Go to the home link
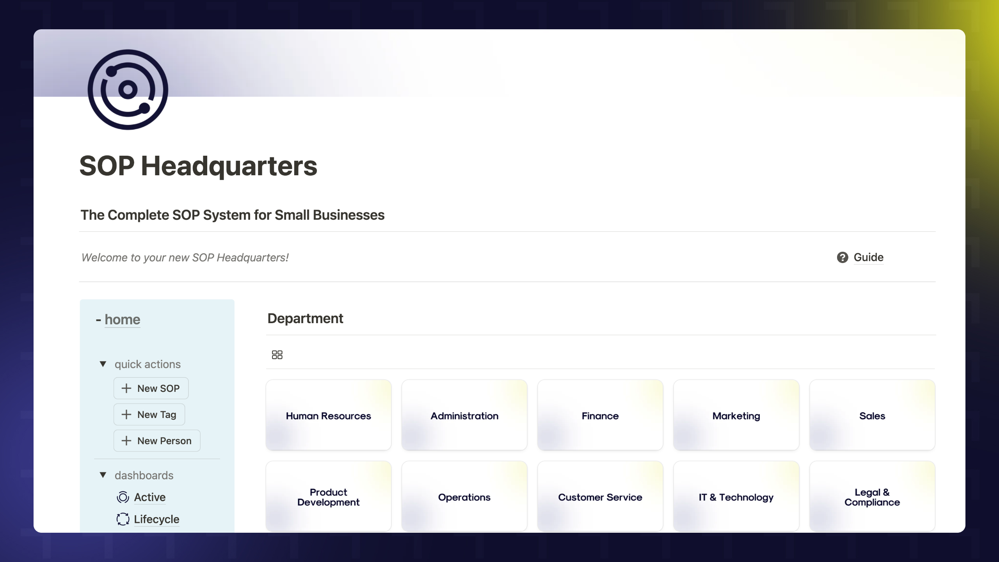Viewport: 999px width, 562px height. [x=122, y=320]
